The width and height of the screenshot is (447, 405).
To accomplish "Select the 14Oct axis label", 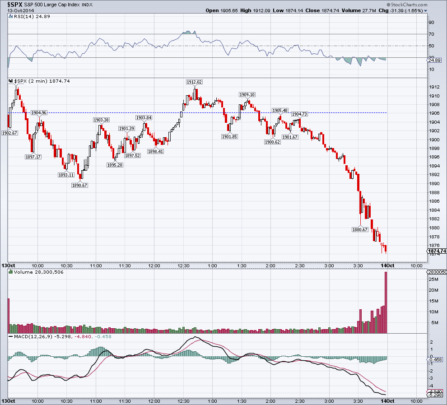I will click(387, 265).
